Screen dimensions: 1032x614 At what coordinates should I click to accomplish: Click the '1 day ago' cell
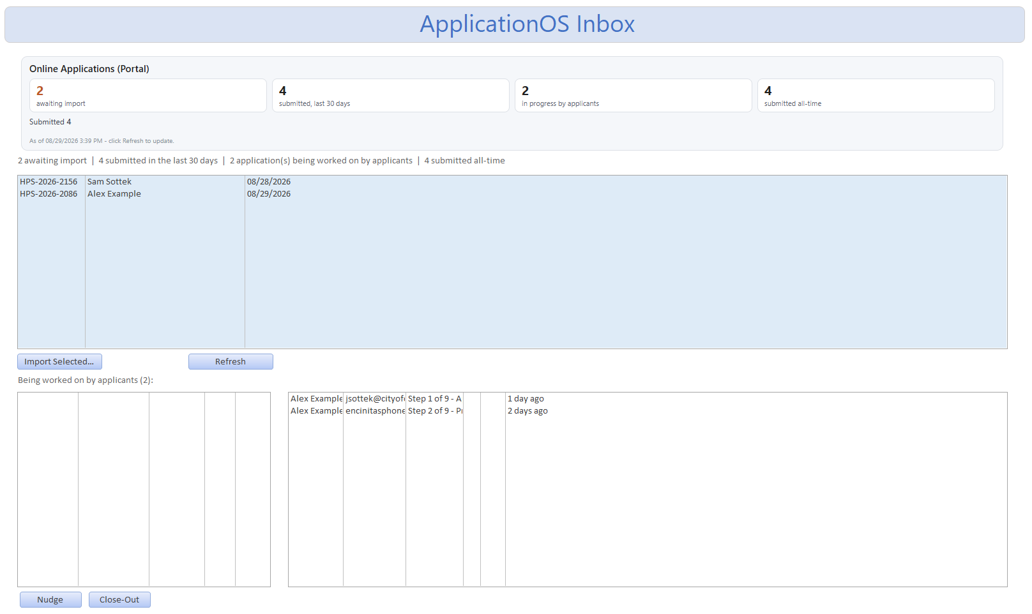(526, 399)
